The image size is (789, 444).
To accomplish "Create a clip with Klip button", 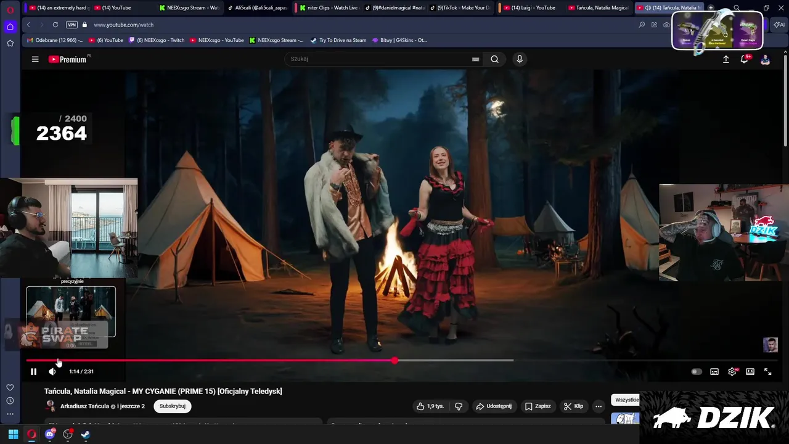I will pos(573,406).
